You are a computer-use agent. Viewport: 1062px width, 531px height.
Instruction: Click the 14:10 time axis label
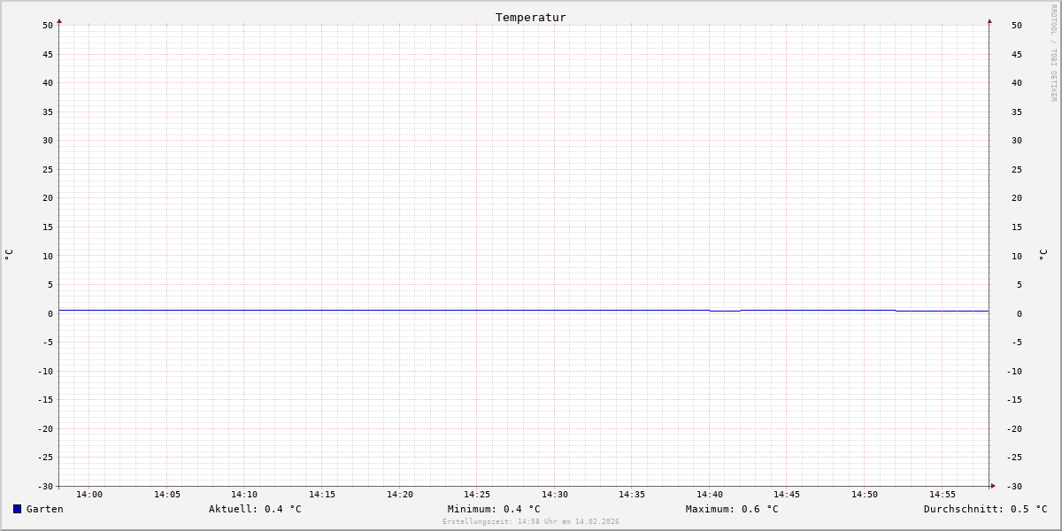tap(244, 494)
